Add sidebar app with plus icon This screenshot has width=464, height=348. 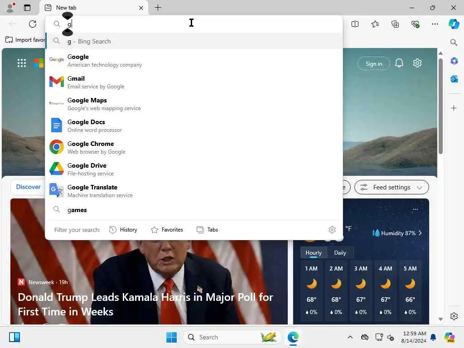454,108
